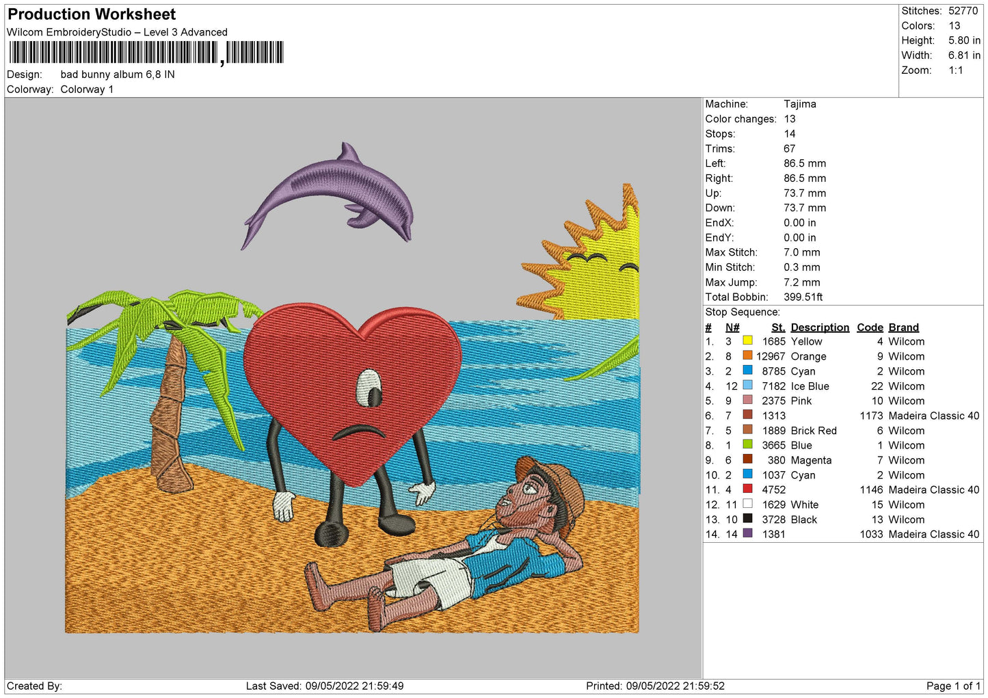
Task: Select the White color swatch
Action: point(747,504)
